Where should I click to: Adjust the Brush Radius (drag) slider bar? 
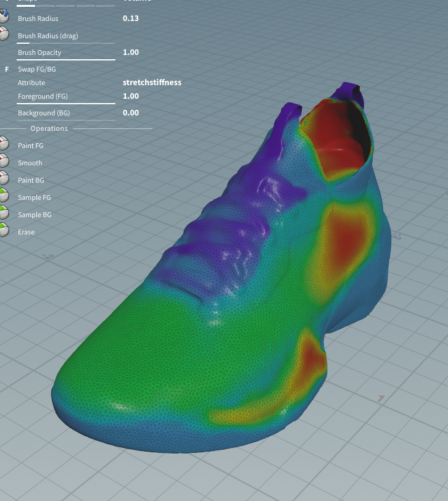[x=66, y=43]
